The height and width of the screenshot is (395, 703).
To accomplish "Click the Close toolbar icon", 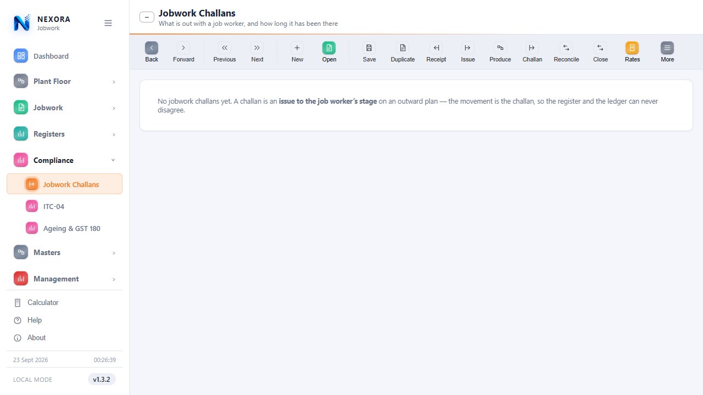I will (600, 48).
